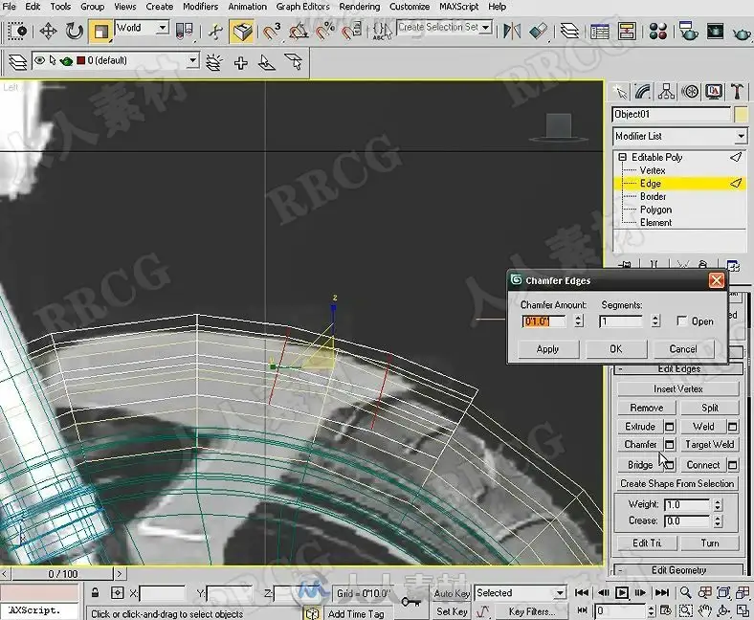
Task: Click the Set Key key icon
Action: click(411, 602)
